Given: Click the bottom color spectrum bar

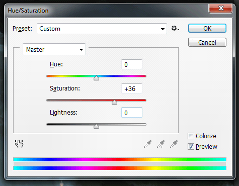Looking at the screenshot, I should (120, 168).
